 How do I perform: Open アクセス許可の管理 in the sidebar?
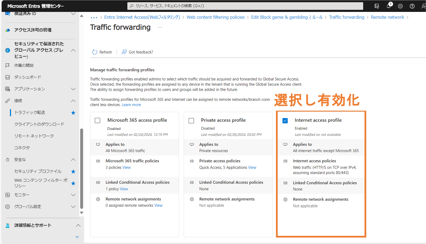(33, 30)
